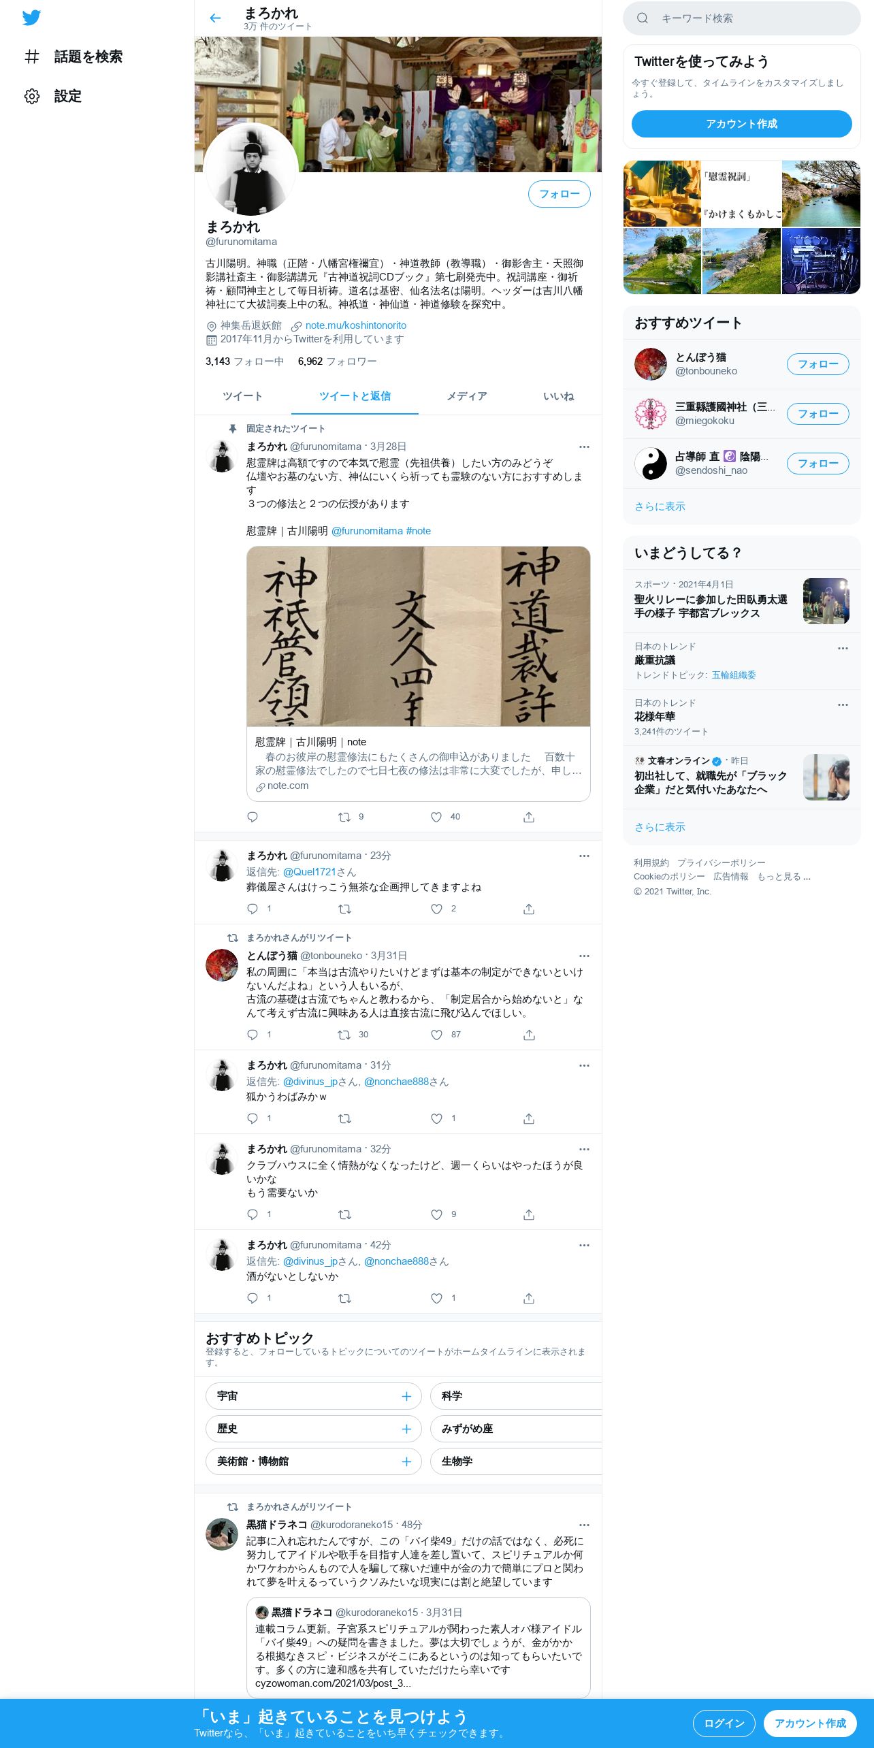Image resolution: width=874 pixels, height=1748 pixels.
Task: Click the Twitter bird logo
Action: coord(31,18)
